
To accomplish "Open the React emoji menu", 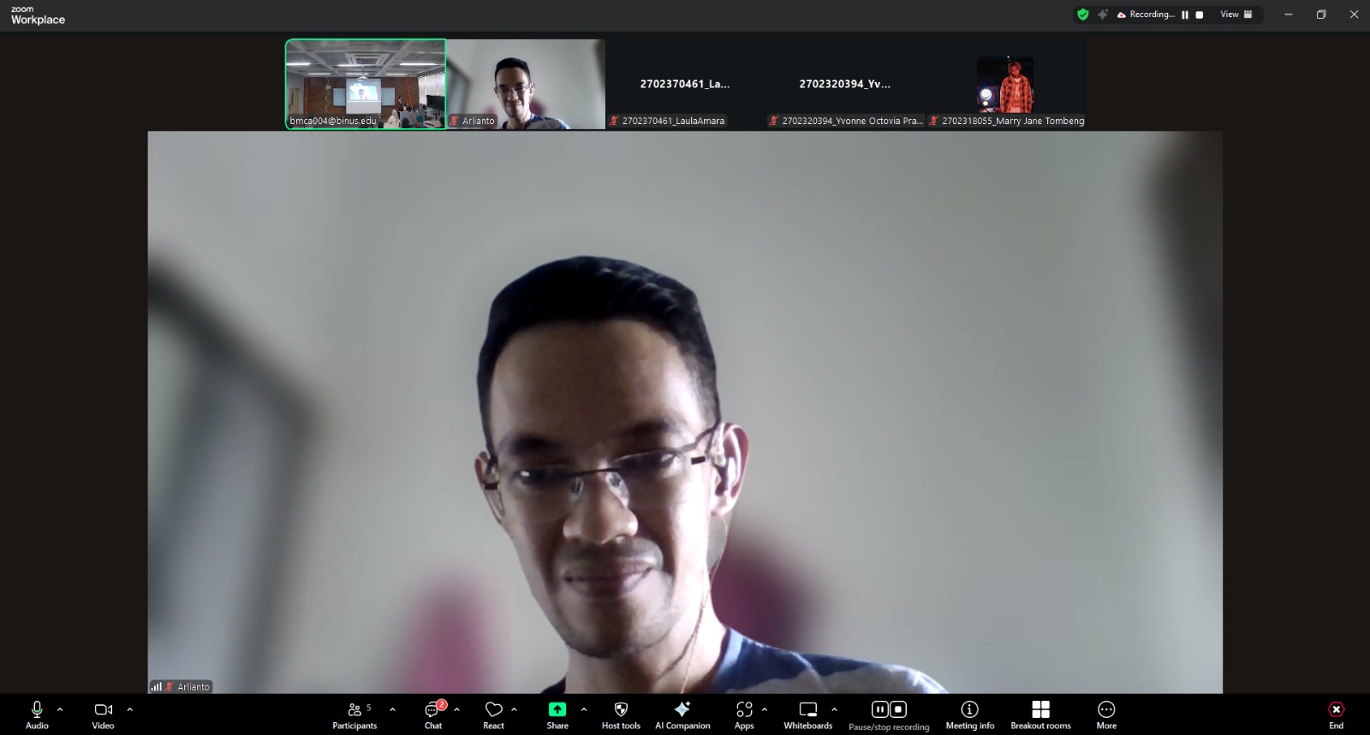I will 493,714.
